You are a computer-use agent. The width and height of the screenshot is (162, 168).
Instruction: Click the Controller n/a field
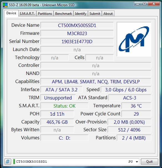click(96, 65)
